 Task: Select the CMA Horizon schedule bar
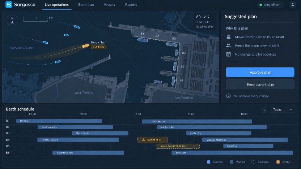point(197,121)
